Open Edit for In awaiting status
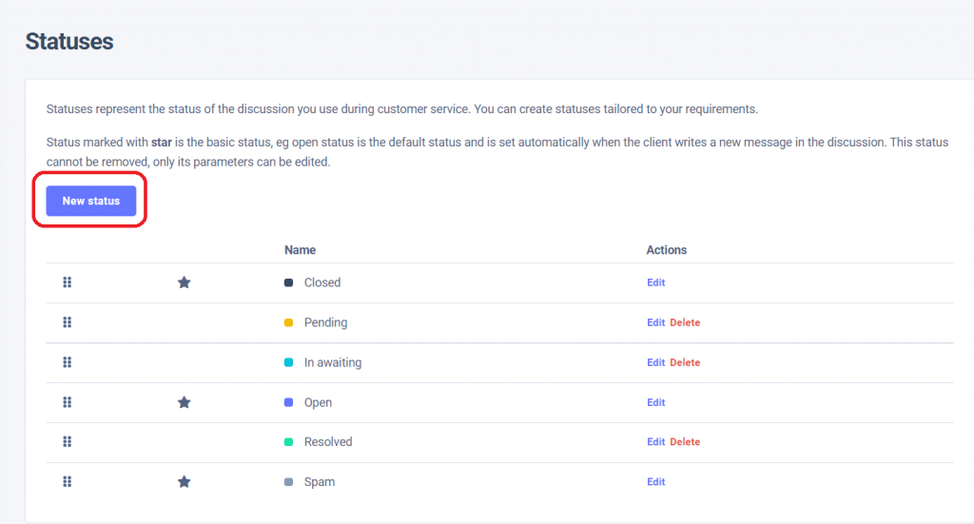Viewport: 974px width, 524px height. tap(656, 362)
